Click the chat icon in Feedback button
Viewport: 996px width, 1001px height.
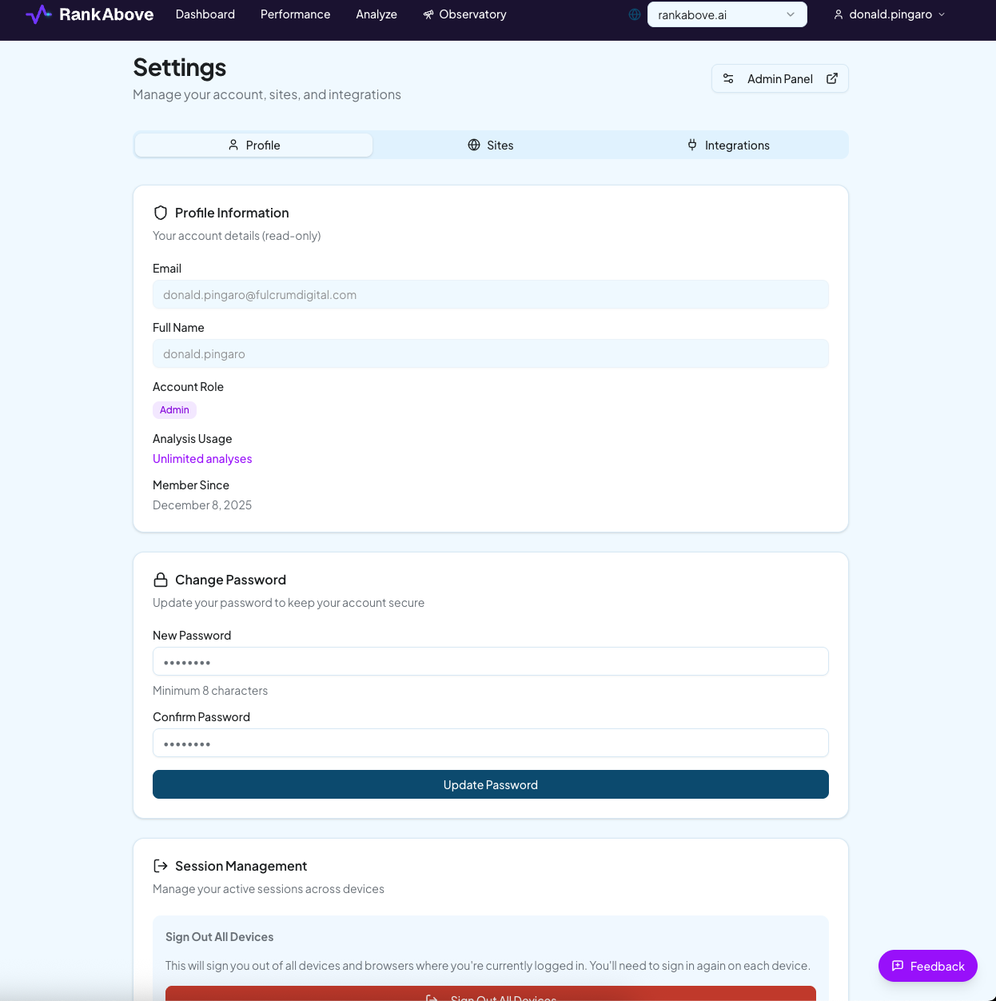898,966
